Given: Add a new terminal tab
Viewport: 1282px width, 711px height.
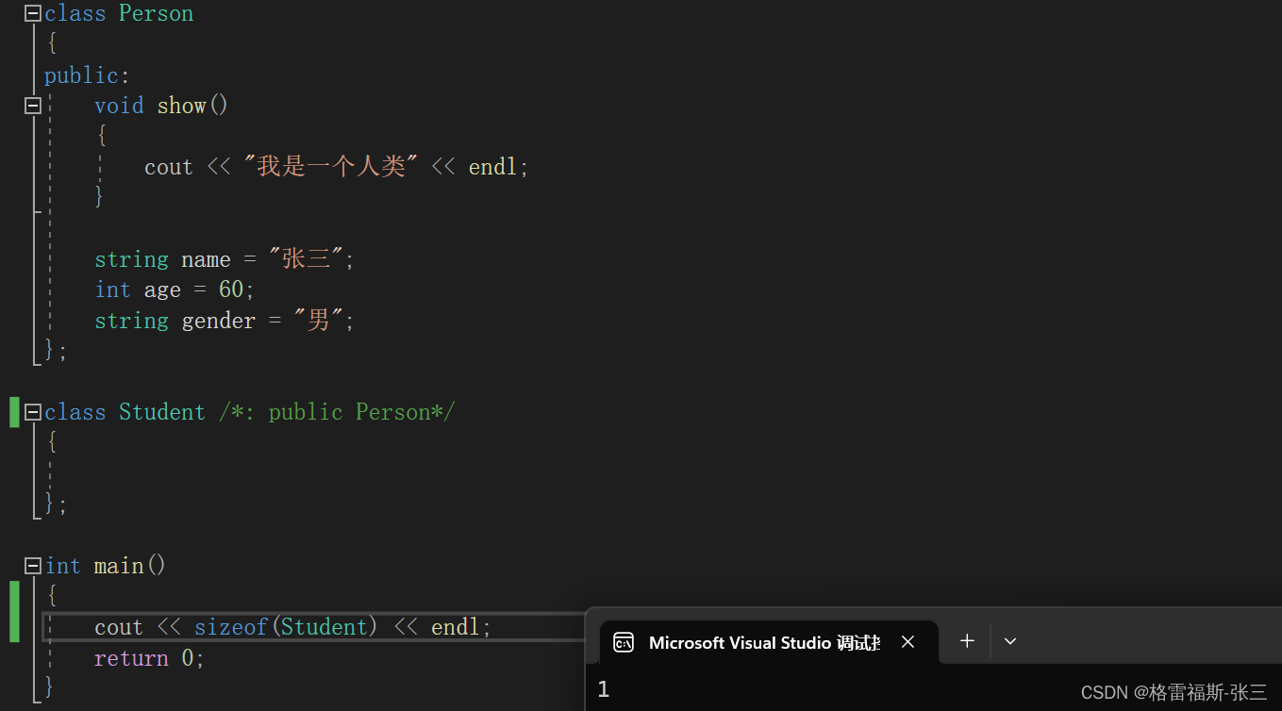Looking at the screenshot, I should [x=967, y=641].
